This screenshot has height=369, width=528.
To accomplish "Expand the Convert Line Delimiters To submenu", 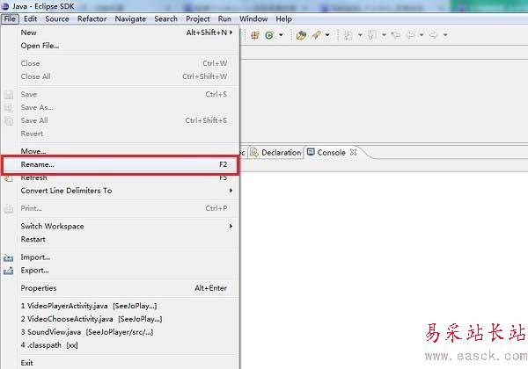I will click(x=231, y=191).
